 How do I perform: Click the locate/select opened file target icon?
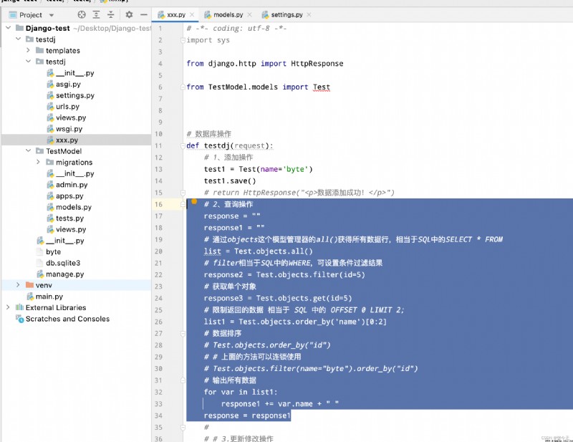tap(82, 14)
